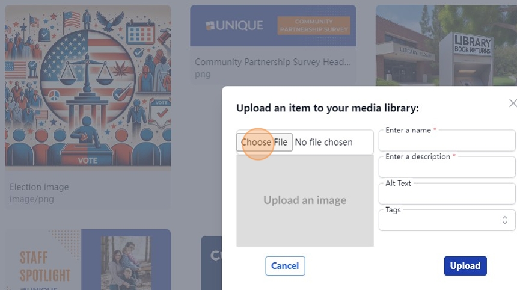Select the Library Book Returns photo
Viewport: 517px width, 290px height.
(x=445, y=45)
